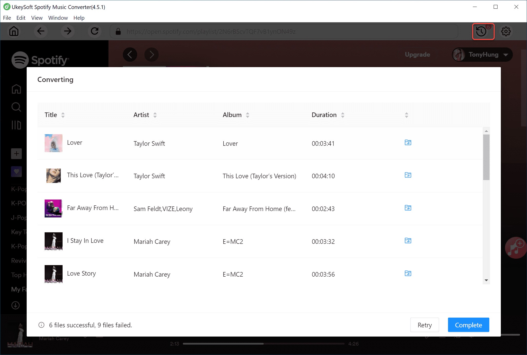527x355 pixels.
Task: Click the info icon near status message
Action: pos(41,325)
